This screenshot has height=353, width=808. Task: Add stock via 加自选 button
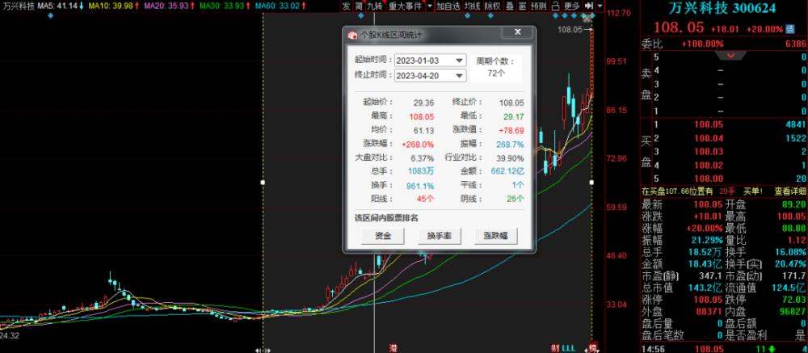pyautogui.click(x=448, y=6)
